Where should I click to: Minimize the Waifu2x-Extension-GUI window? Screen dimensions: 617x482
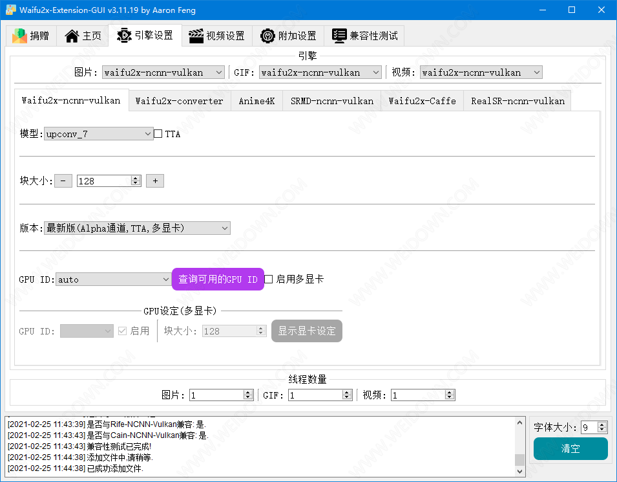[x=543, y=10]
